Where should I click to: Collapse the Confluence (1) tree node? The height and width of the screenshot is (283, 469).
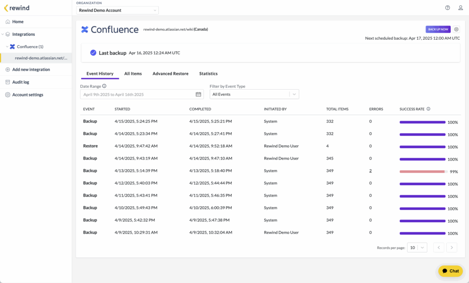[x=7, y=47]
